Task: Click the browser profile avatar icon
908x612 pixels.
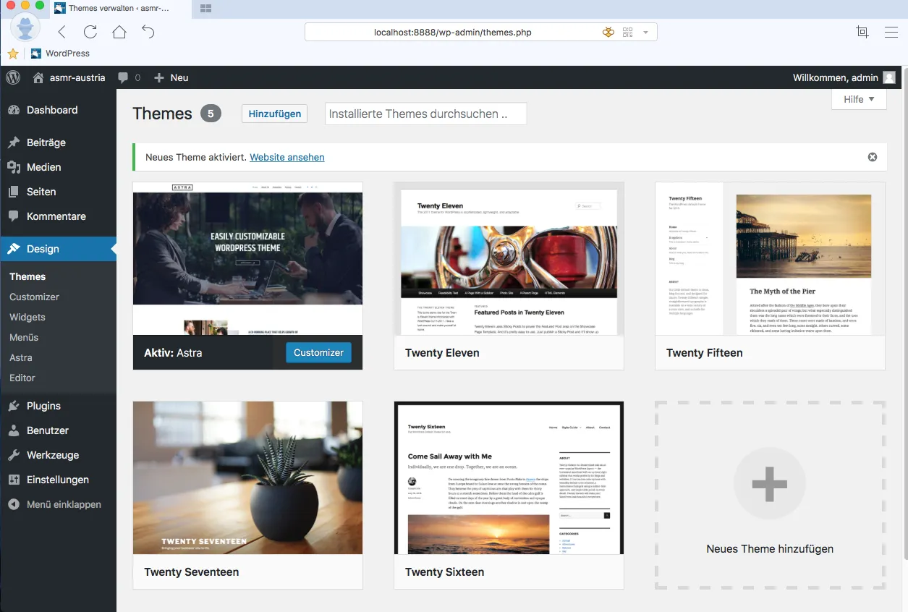Action: tap(25, 29)
